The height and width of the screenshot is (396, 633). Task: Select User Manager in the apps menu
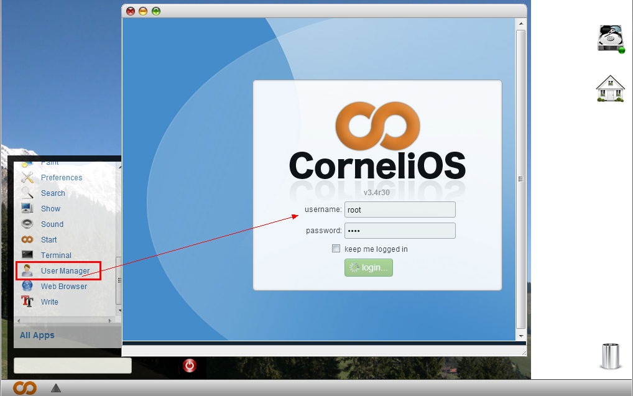[65, 271]
